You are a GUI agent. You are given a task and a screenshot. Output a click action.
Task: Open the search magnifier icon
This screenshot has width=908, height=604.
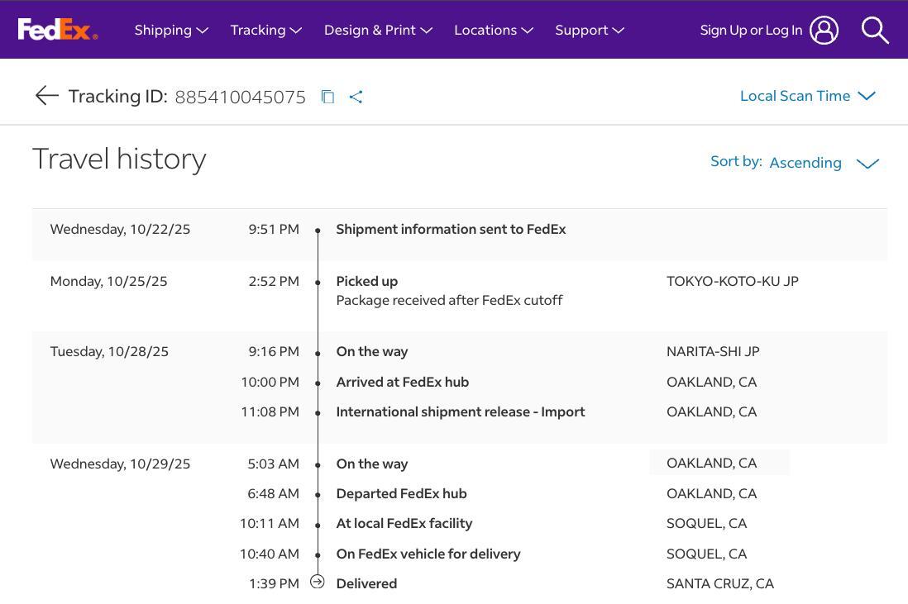tap(874, 30)
